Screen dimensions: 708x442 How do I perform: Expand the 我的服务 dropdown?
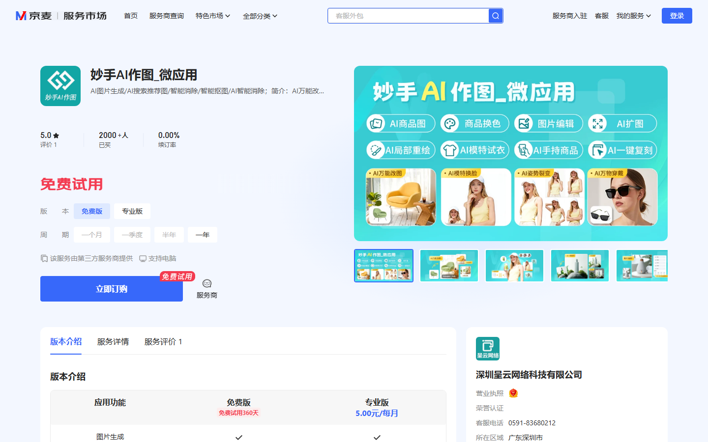click(x=634, y=16)
